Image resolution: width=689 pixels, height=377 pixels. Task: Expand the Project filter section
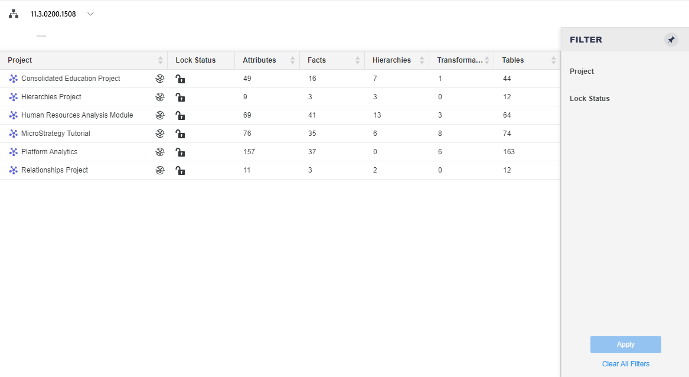click(x=582, y=71)
